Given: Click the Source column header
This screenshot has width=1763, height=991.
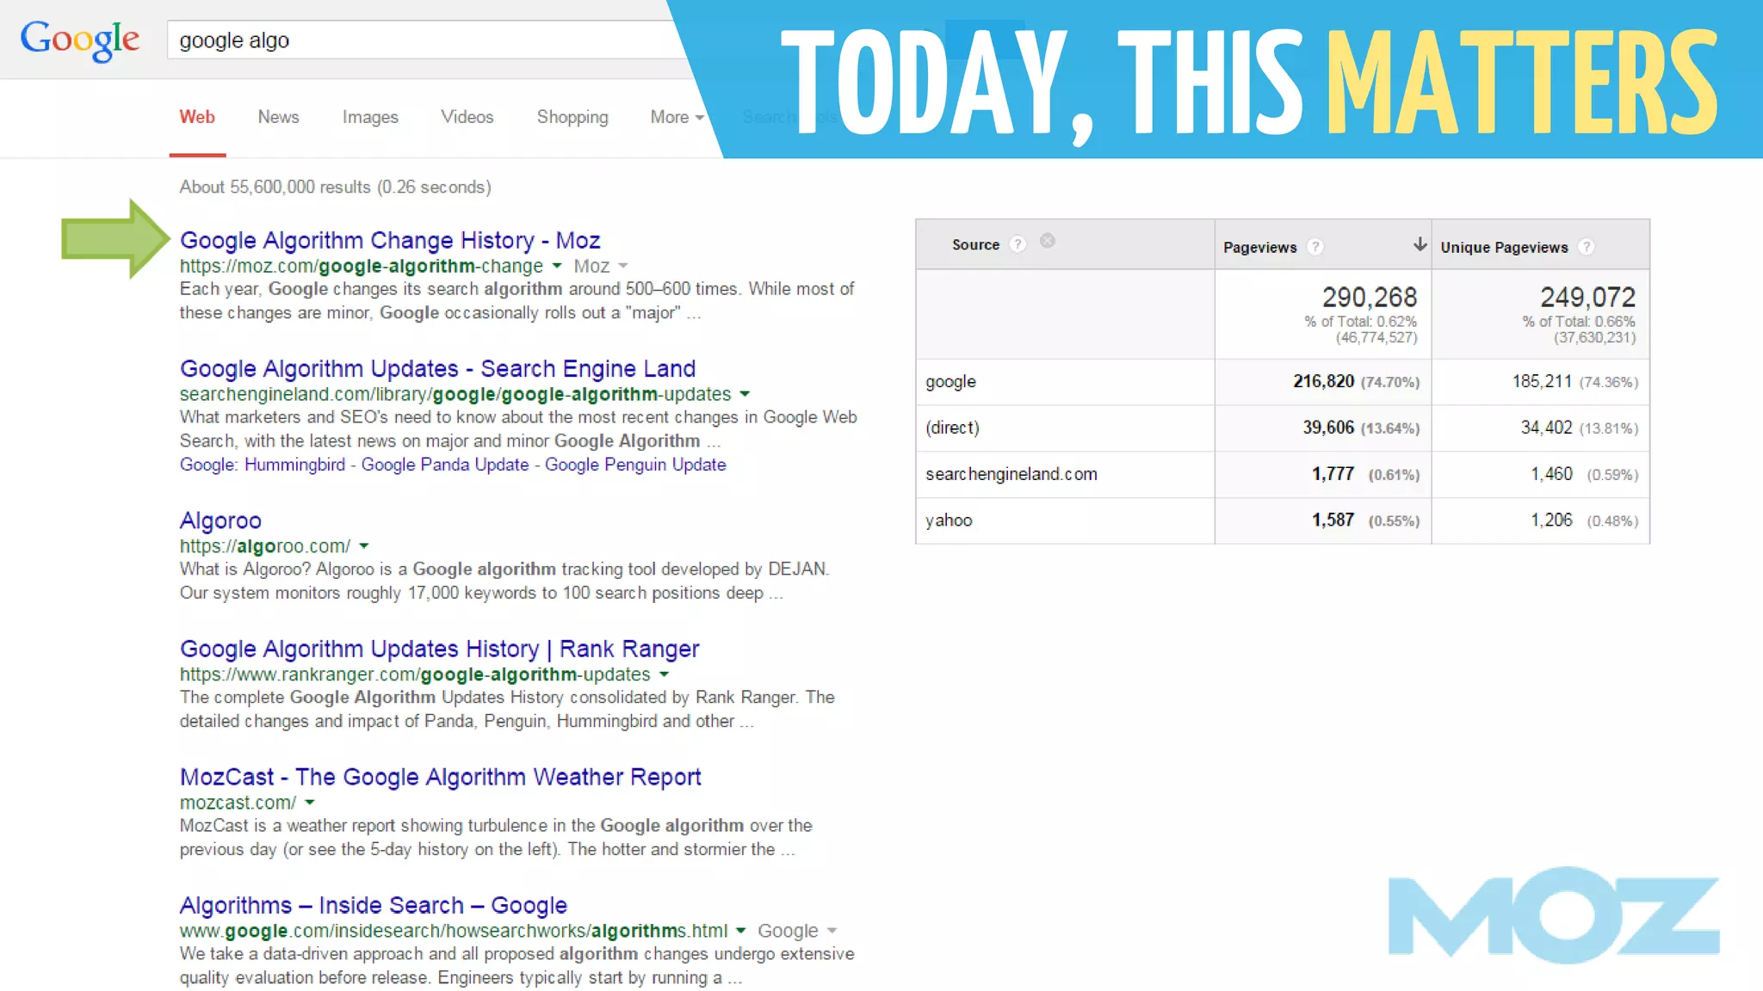Looking at the screenshot, I should click(x=975, y=245).
